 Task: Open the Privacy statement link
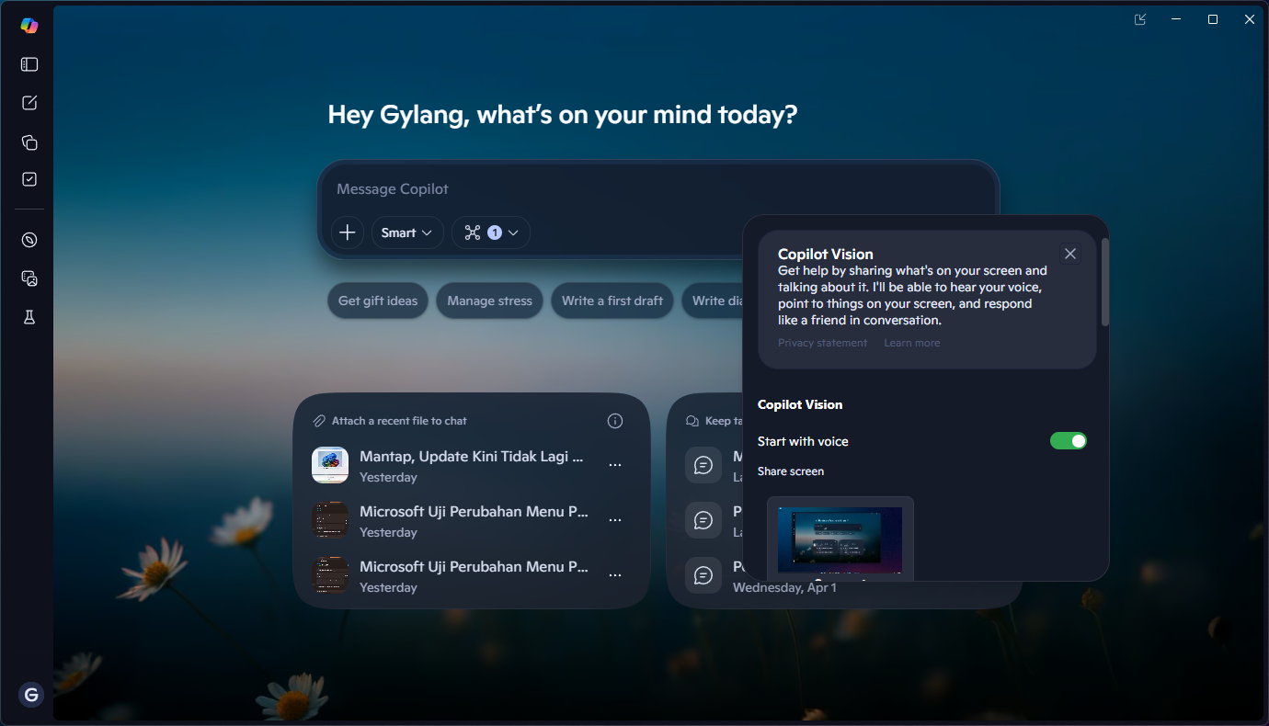[x=822, y=343]
